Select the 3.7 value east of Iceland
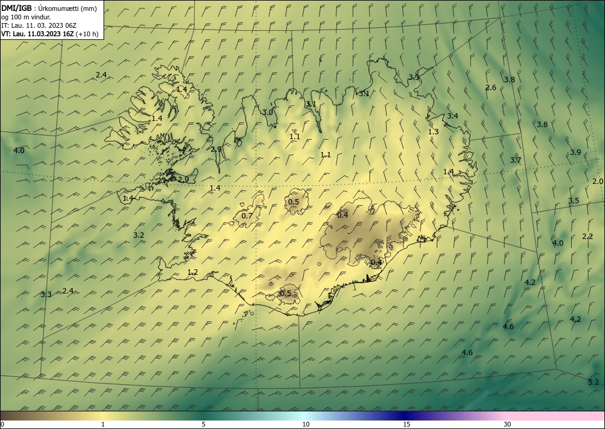The height and width of the screenshot is (429, 605). [x=515, y=160]
